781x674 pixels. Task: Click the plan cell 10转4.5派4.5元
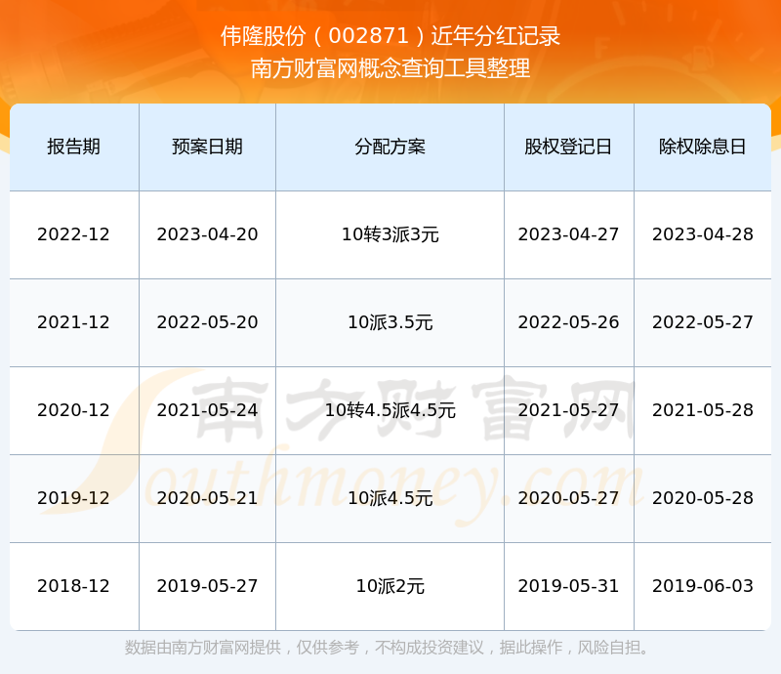[390, 410]
